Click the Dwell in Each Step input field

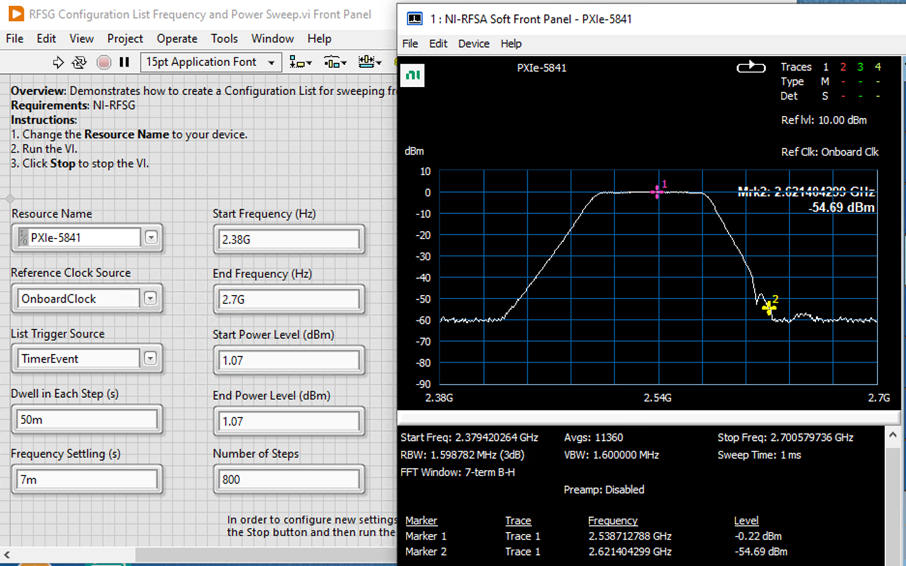pos(87,419)
